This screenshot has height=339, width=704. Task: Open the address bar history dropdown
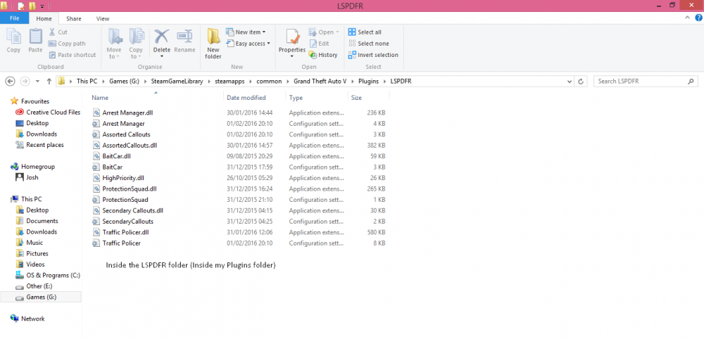570,82
